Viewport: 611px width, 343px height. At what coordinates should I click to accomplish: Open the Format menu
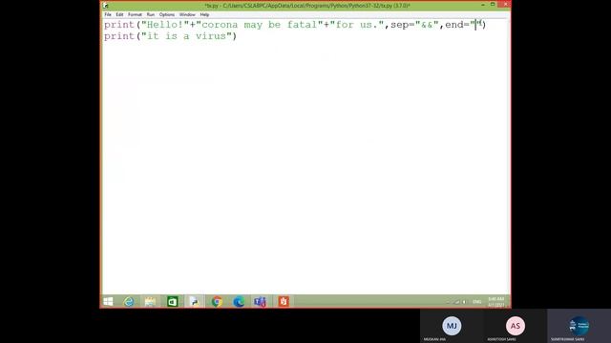click(135, 15)
